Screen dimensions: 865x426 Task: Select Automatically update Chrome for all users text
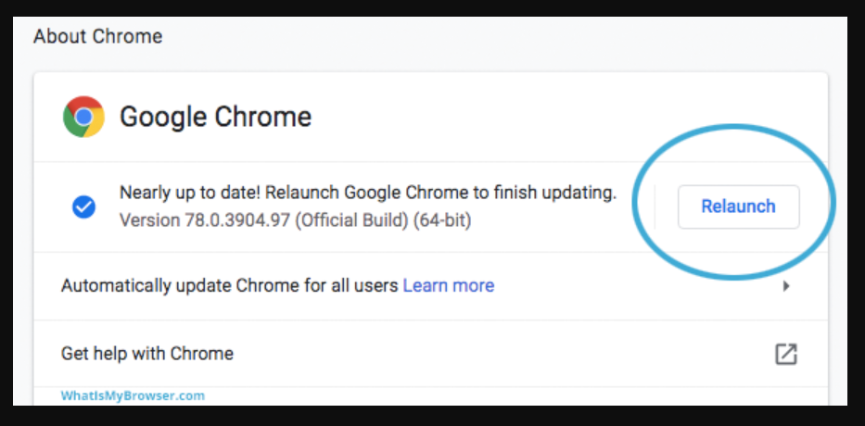pos(230,285)
